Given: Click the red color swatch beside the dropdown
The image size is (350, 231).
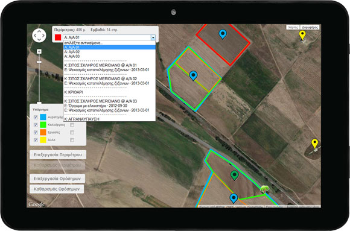Looking at the screenshot, I should 58,37.
